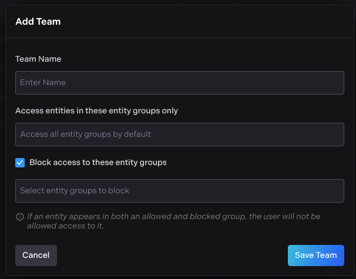Expand the blocked entity groups selector
356x279 pixels.
coord(179,191)
